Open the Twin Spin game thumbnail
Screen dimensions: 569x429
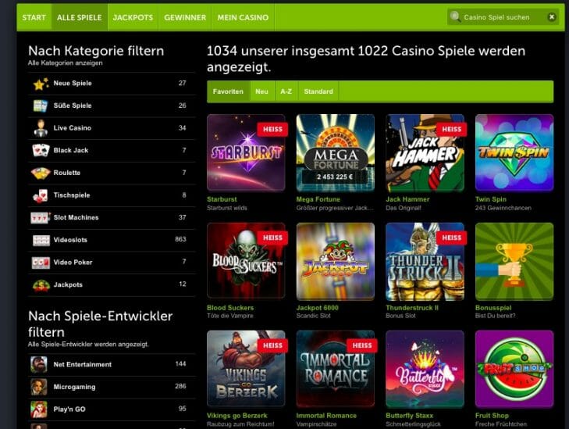point(514,153)
